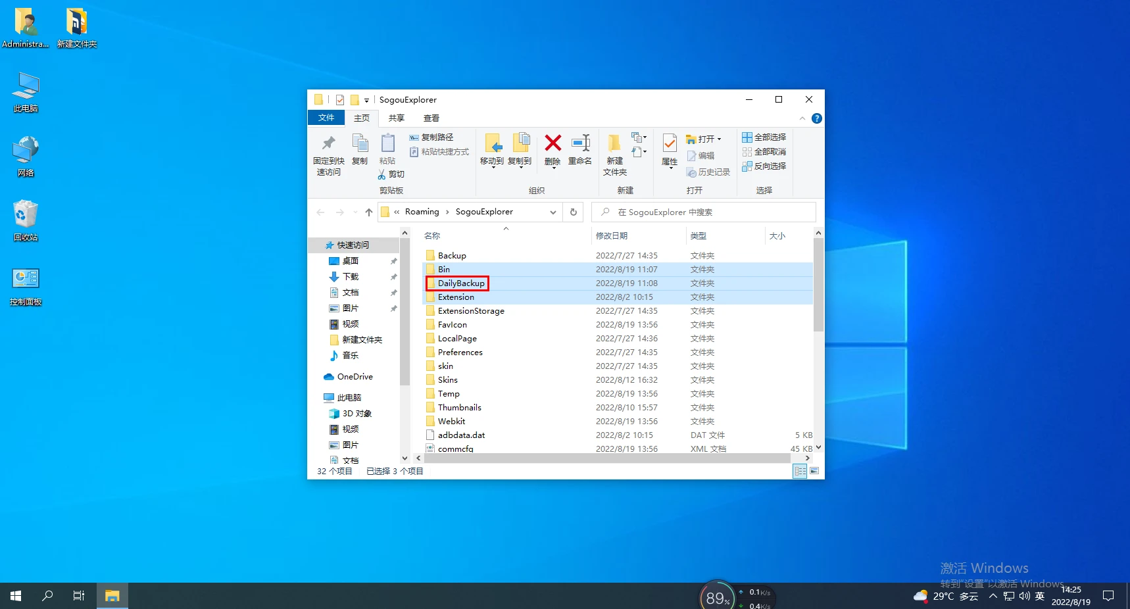Click Copy path (复制路径)
Viewport: 1130px width, 609px height.
(431, 137)
